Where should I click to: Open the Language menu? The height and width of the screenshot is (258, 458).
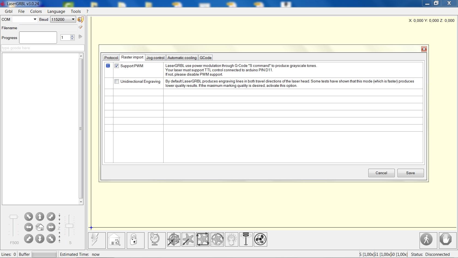(x=56, y=11)
